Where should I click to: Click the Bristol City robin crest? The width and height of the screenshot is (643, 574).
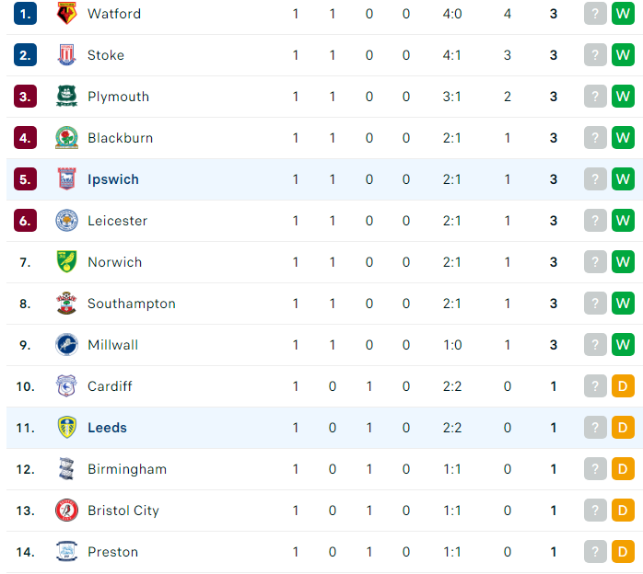[x=66, y=511]
